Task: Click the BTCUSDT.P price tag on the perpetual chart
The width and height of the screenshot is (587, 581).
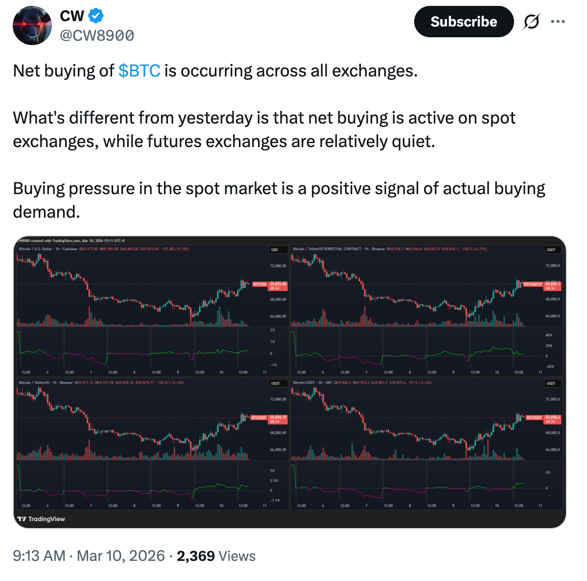Action: 533,283
